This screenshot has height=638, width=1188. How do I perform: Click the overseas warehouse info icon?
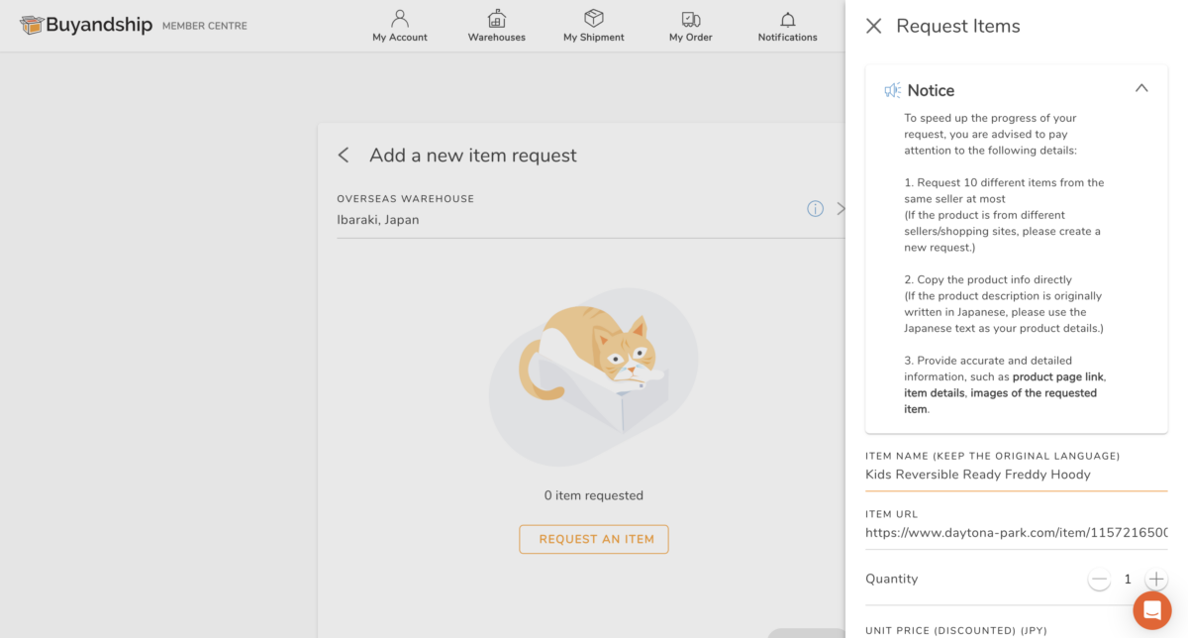click(815, 208)
